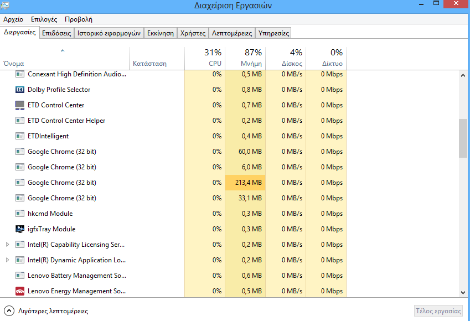Select the Διεργασίες tab

20,32
